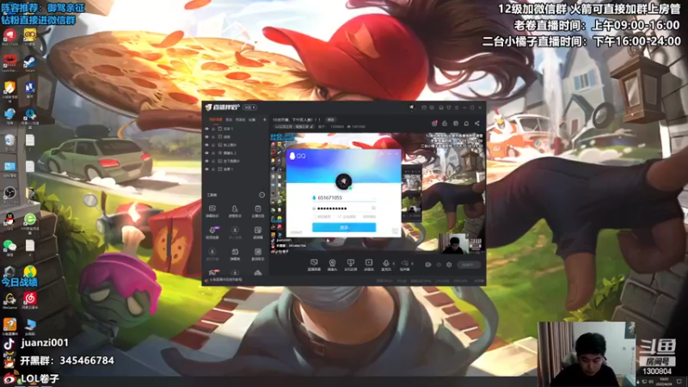Add a screen capture source from the bottom toolbar
Screen dimensions: 688x387
click(314, 265)
